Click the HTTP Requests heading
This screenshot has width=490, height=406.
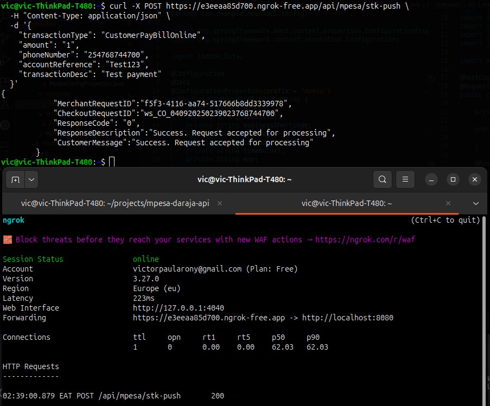point(30,366)
